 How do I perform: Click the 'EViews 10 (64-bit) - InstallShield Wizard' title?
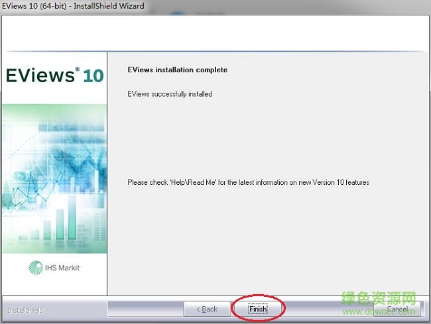(x=73, y=6)
